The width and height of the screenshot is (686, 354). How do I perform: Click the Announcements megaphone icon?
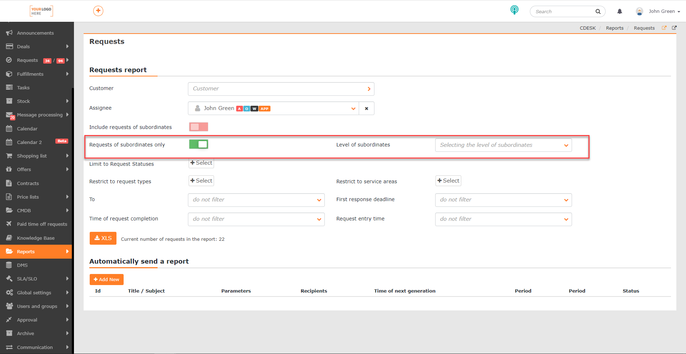point(9,33)
